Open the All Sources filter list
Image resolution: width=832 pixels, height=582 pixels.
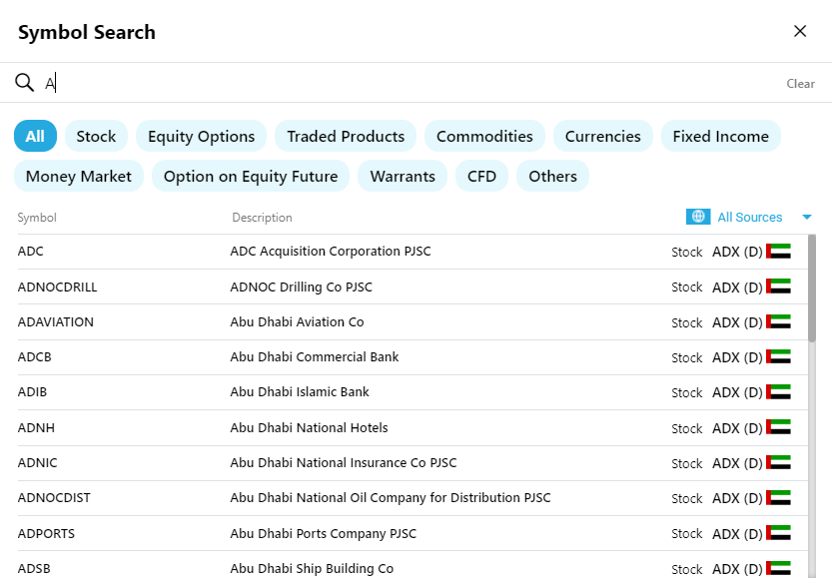coord(749,217)
